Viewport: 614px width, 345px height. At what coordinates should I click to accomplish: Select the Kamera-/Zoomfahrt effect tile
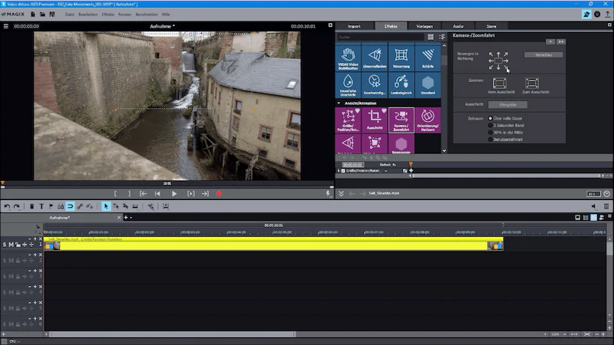click(401, 120)
